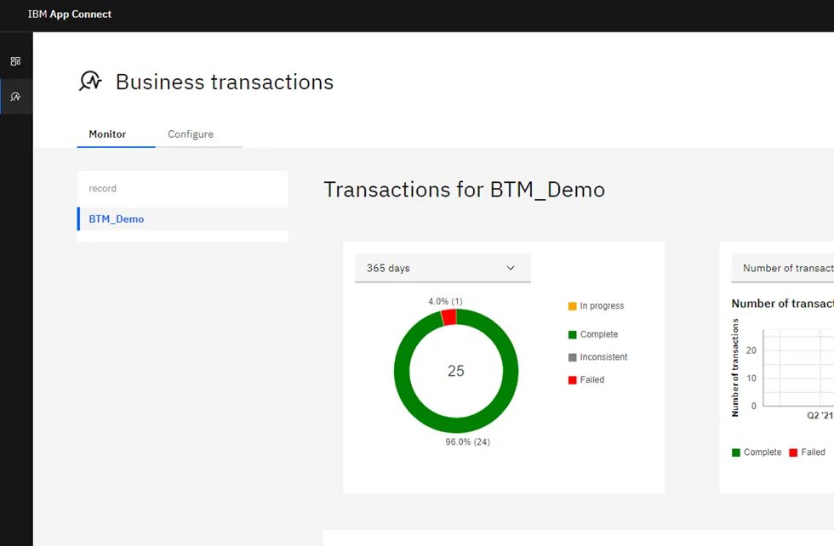
Task: Click the Failed legend below bar chart
Action: pos(808,452)
